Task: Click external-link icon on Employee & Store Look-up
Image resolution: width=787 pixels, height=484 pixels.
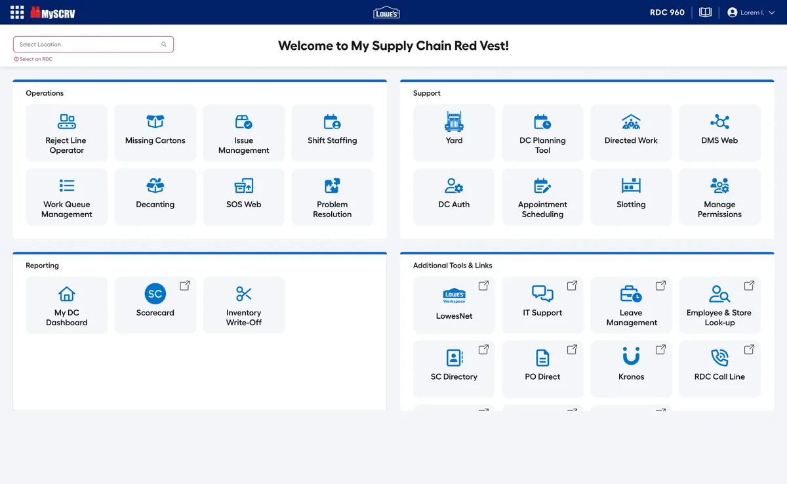Action: [x=749, y=285]
